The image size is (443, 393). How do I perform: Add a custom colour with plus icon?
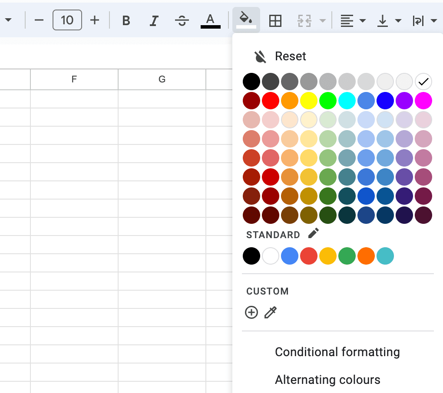point(251,312)
